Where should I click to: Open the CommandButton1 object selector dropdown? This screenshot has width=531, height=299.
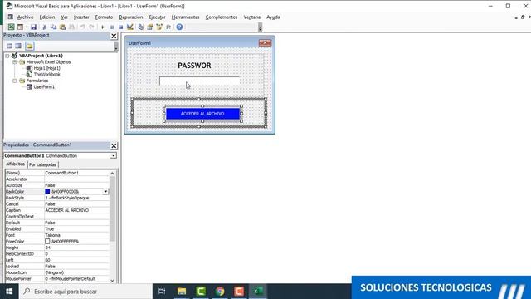(x=113, y=155)
